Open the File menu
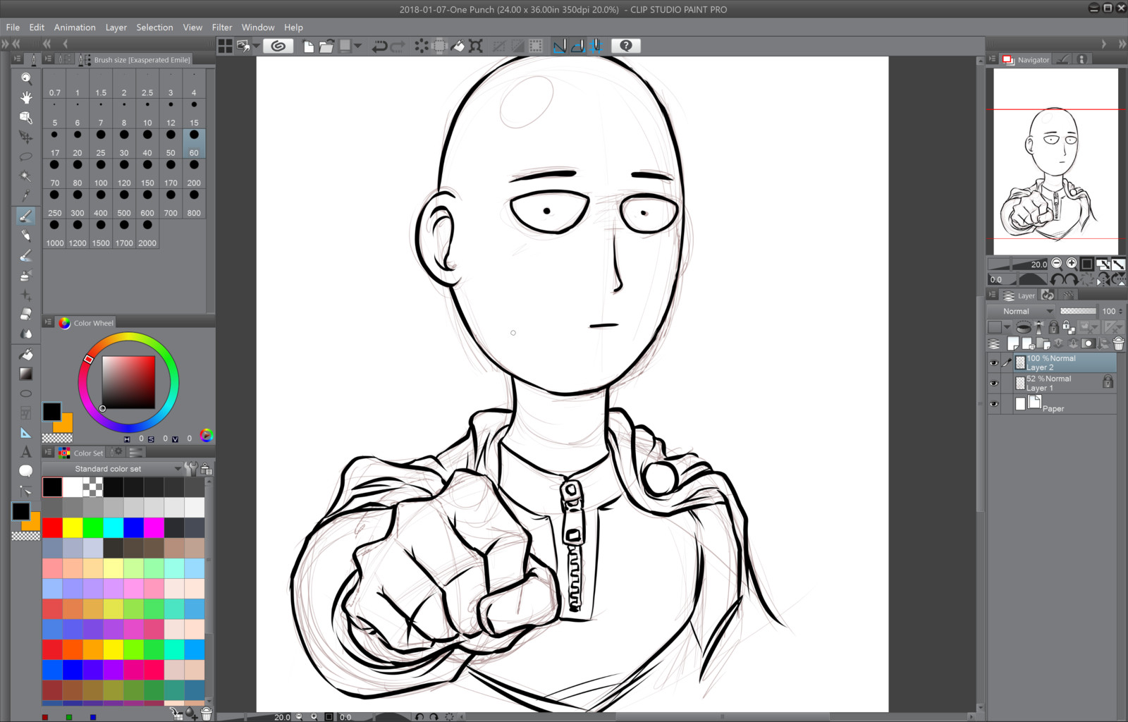Screen dimensions: 1128x722 tap(13, 27)
